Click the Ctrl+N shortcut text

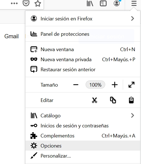pyautogui.click(x=128, y=49)
